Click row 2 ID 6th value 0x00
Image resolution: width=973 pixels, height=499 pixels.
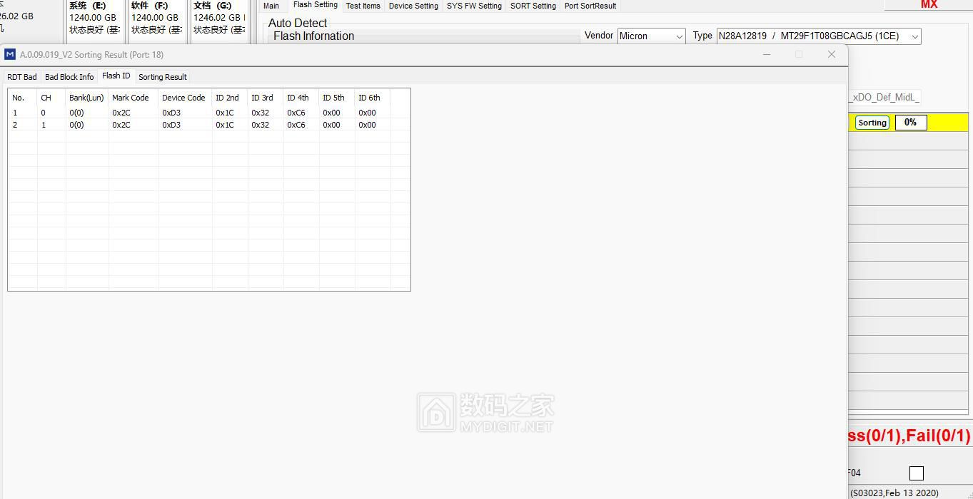(x=373, y=125)
